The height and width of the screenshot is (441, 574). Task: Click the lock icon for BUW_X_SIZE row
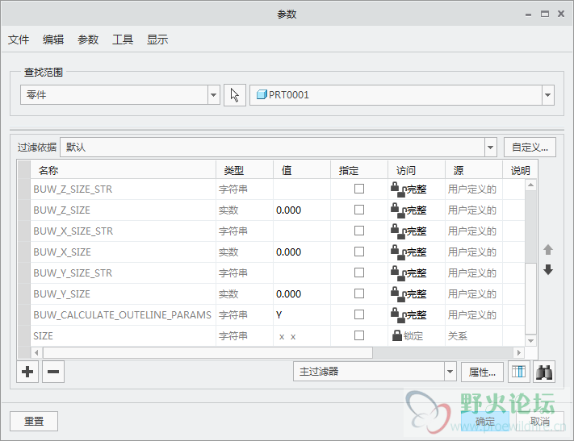click(398, 252)
